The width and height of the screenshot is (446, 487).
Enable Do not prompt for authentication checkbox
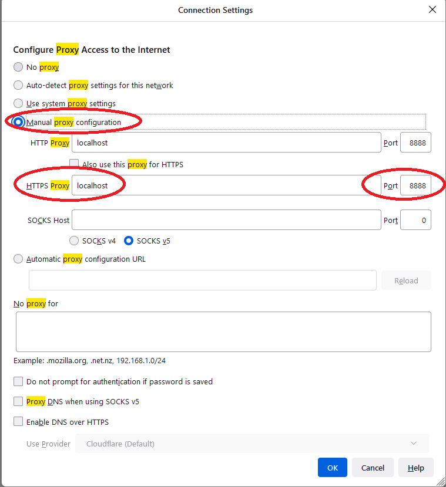pyautogui.click(x=18, y=381)
